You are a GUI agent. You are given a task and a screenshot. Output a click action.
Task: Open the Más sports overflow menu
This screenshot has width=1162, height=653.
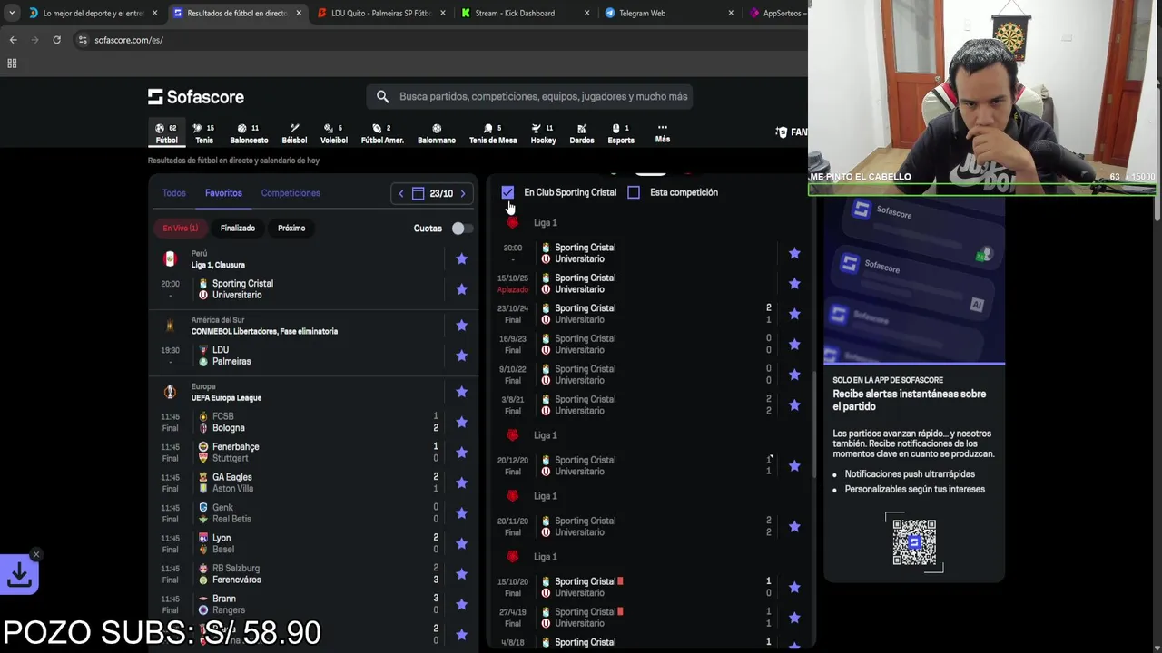tap(663, 133)
